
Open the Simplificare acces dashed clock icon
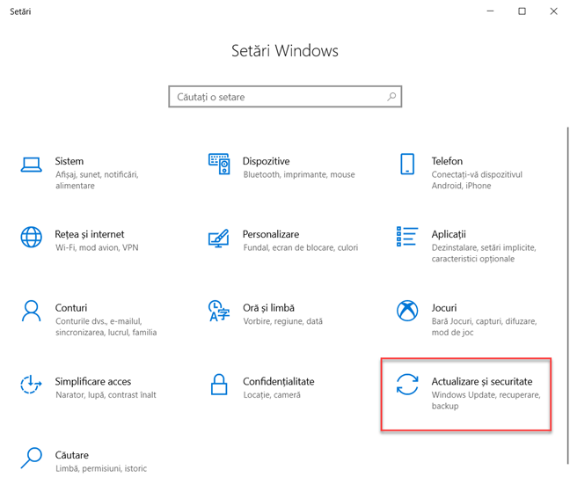pyautogui.click(x=31, y=385)
